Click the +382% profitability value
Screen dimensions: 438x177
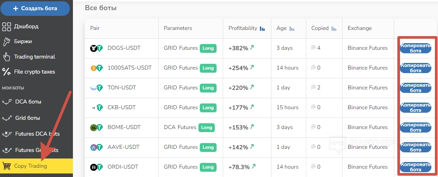pyautogui.click(x=238, y=48)
